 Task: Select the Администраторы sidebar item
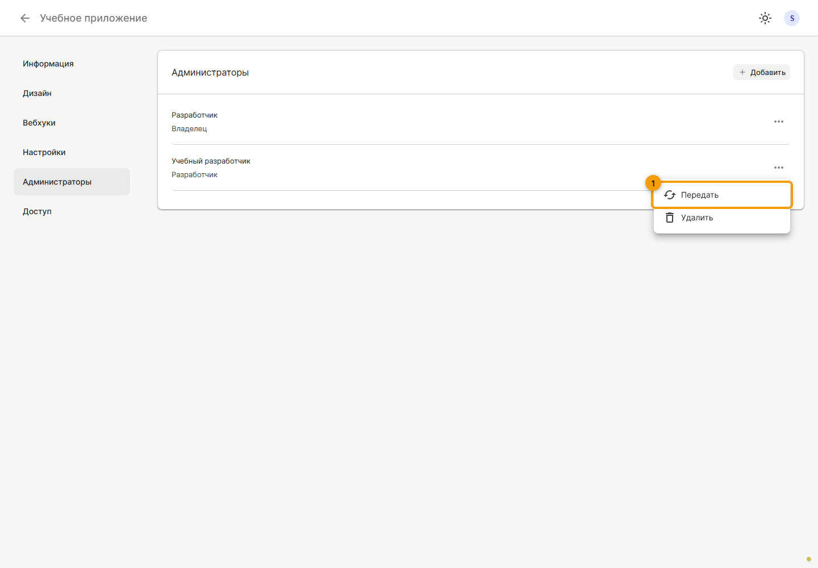tap(72, 182)
